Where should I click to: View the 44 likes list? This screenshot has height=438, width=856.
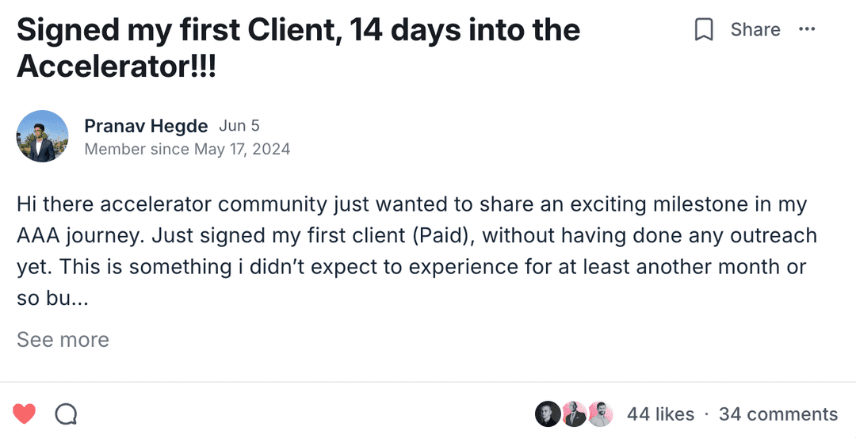click(x=660, y=414)
